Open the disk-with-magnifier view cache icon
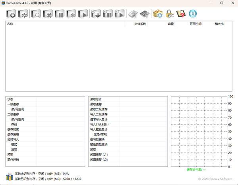238x185 pixels. point(36,13)
